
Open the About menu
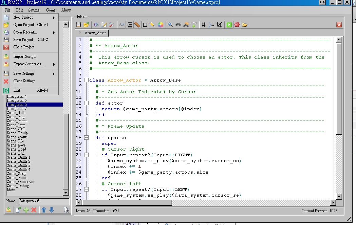(x=66, y=10)
